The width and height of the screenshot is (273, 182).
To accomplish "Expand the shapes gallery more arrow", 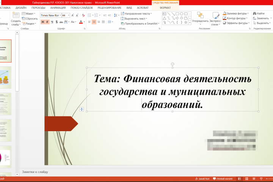I will coord(190,22).
